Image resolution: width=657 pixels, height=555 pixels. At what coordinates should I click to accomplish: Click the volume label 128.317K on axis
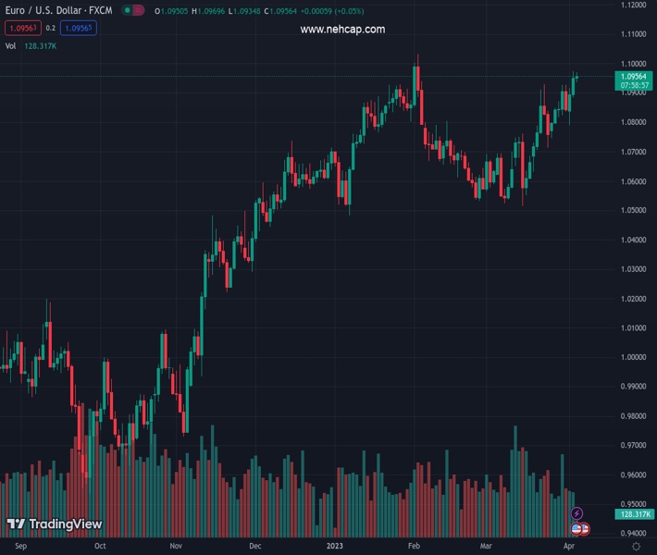[635, 513]
